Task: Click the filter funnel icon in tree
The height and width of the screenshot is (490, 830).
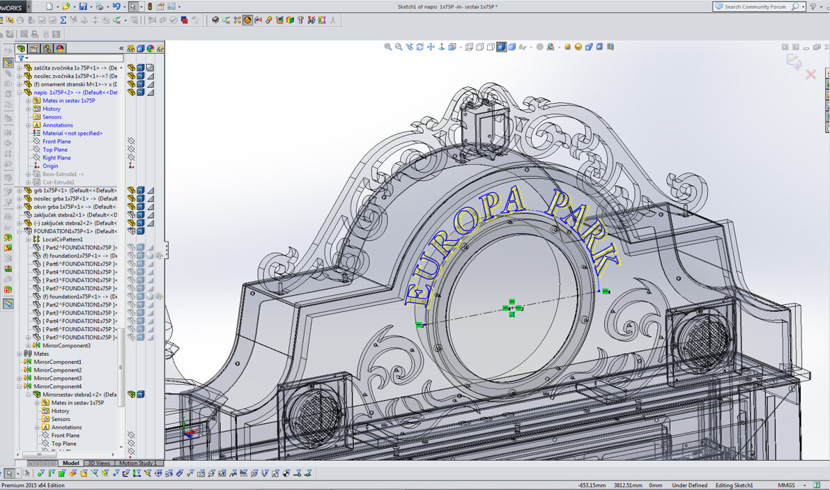Action: click(21, 58)
